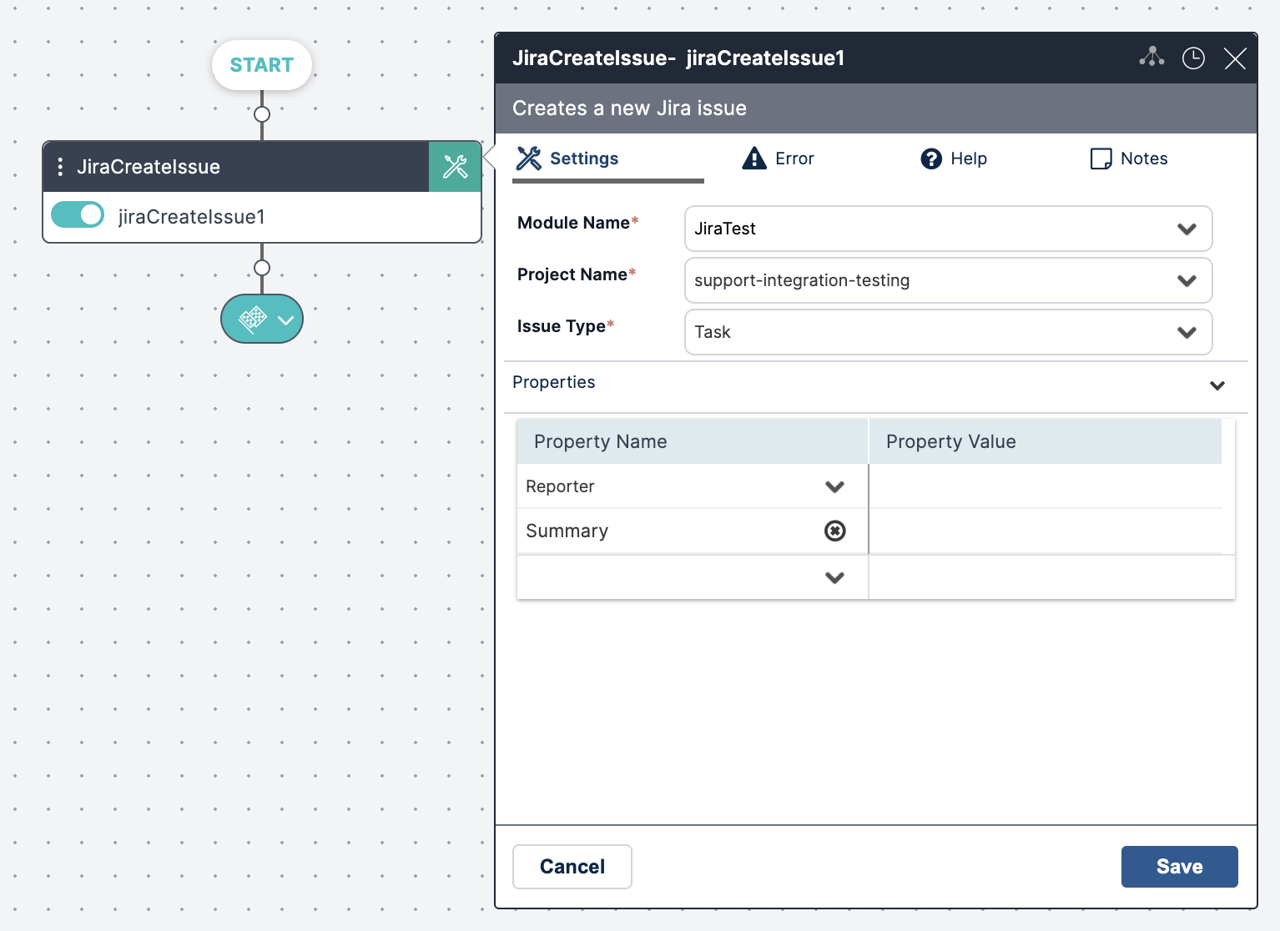Close the JiraCreateIssue settings panel

pos(1235,58)
